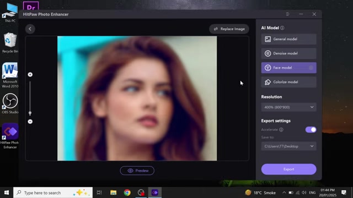
Task: Select the General model option
Action: pyautogui.click(x=288, y=39)
